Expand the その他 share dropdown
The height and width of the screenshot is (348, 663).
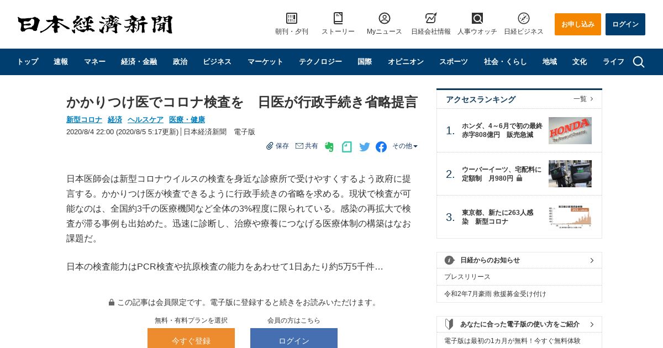click(x=405, y=146)
